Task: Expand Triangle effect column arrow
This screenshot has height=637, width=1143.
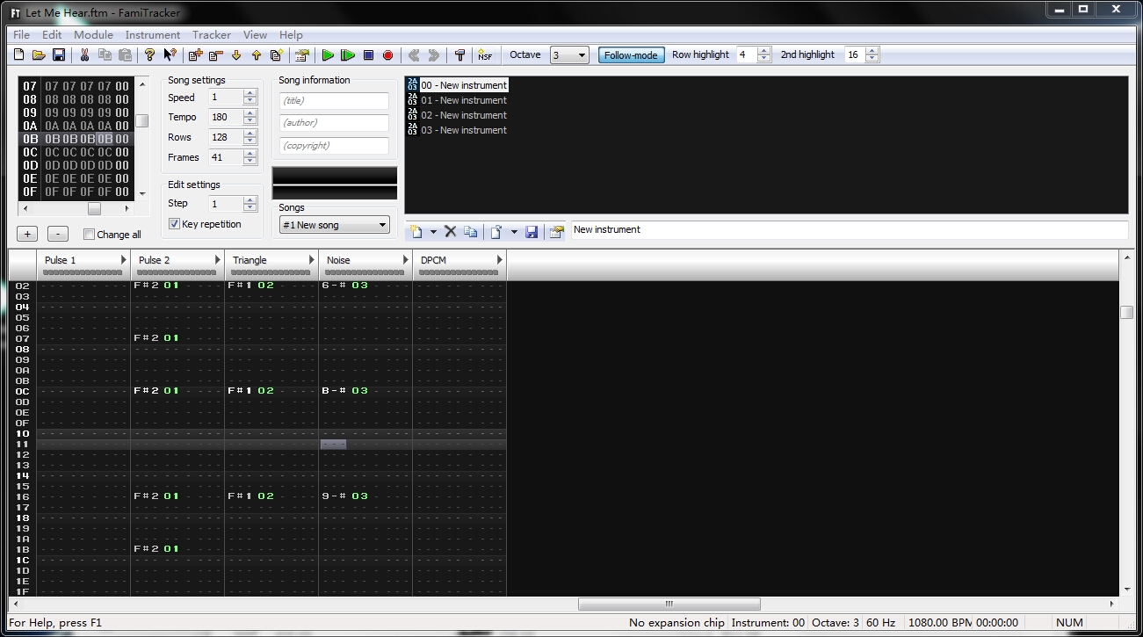Action: (x=311, y=260)
